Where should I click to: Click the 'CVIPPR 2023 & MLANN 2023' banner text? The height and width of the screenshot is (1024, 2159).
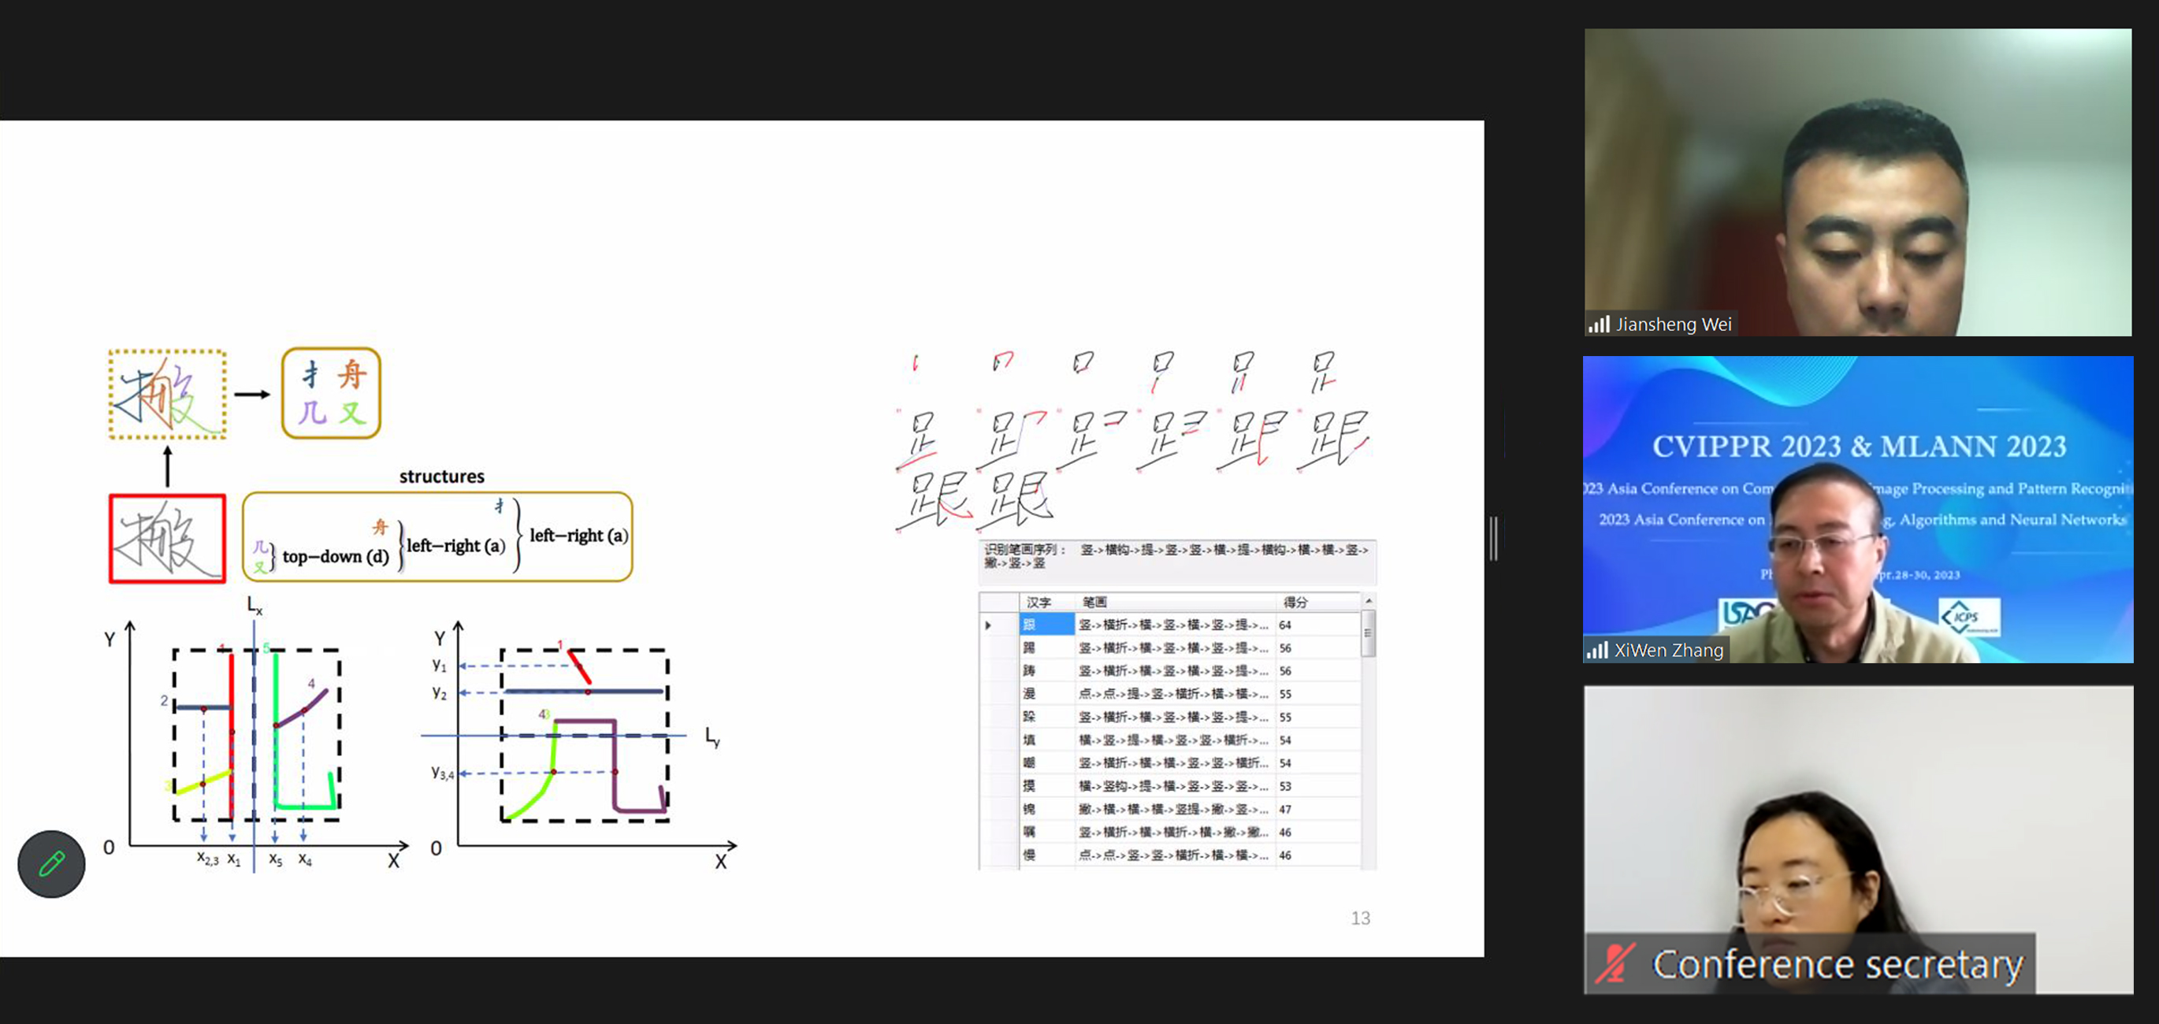click(1859, 447)
